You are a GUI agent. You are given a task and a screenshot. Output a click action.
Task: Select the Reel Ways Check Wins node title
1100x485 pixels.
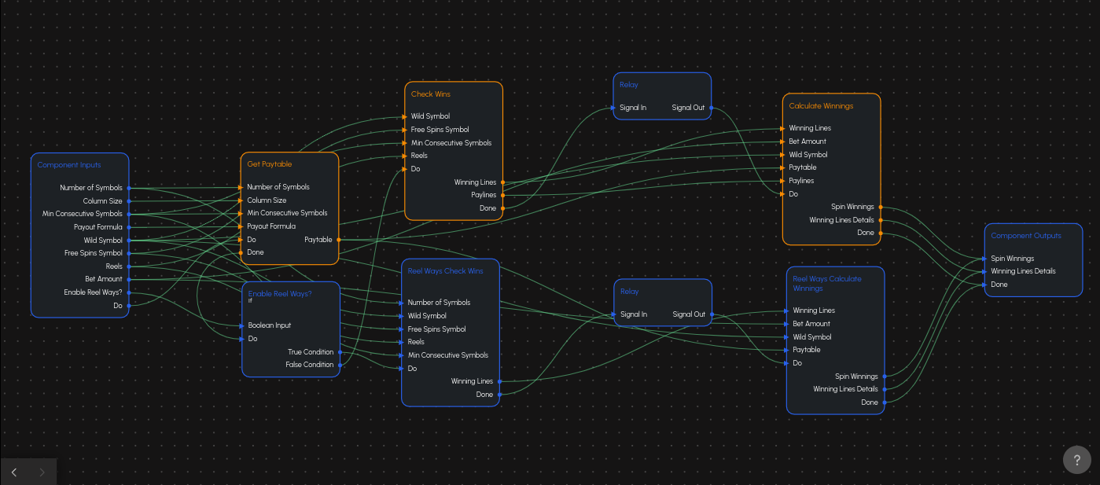coord(445,271)
